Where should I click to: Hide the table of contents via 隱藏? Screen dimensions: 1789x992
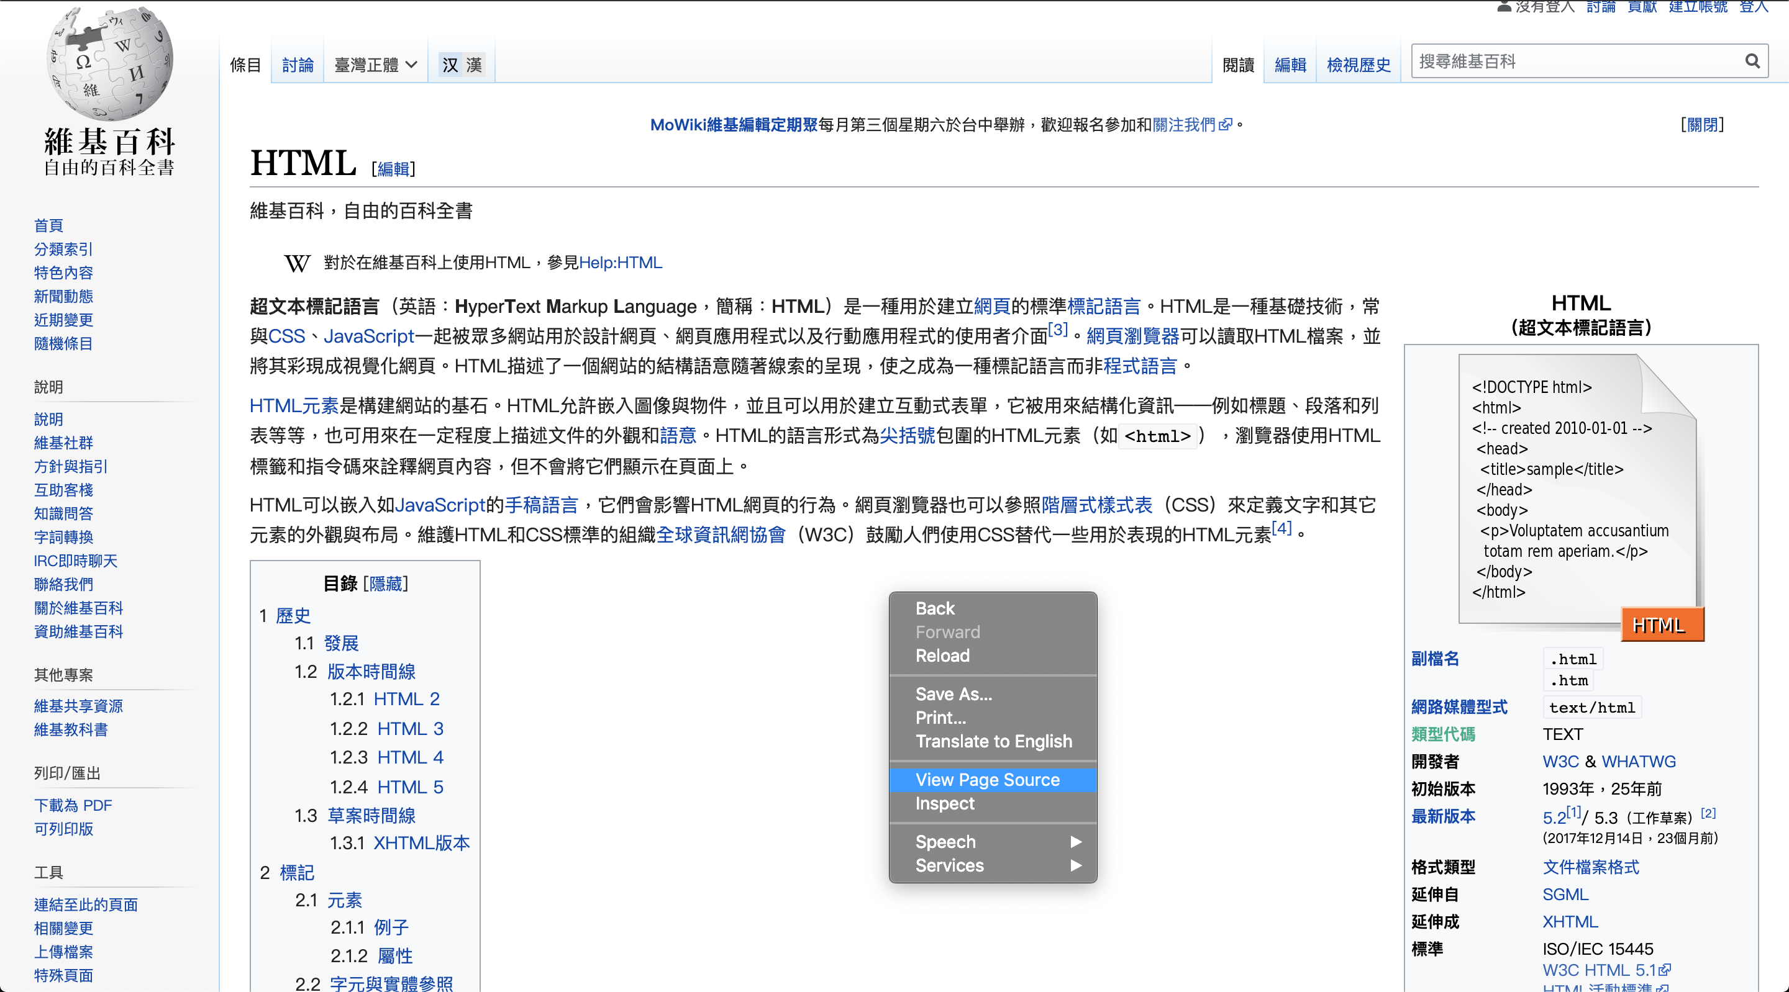[385, 584]
